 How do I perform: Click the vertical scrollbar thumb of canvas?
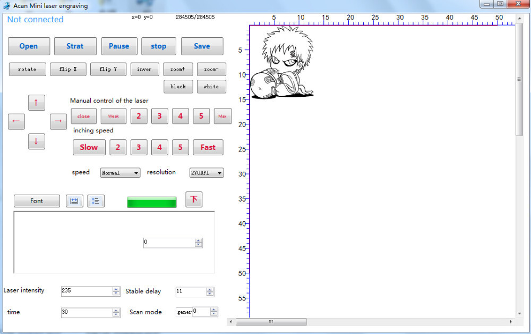click(x=519, y=79)
